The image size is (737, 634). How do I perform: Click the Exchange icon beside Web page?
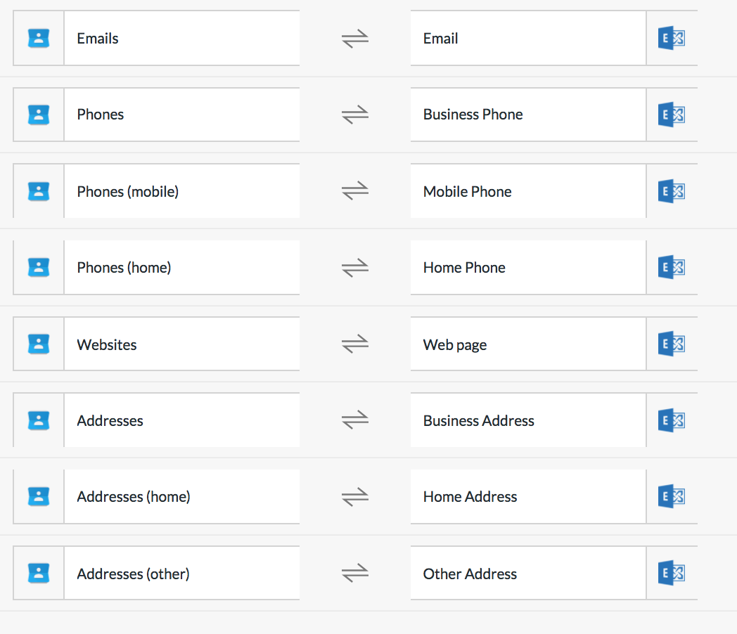point(671,344)
